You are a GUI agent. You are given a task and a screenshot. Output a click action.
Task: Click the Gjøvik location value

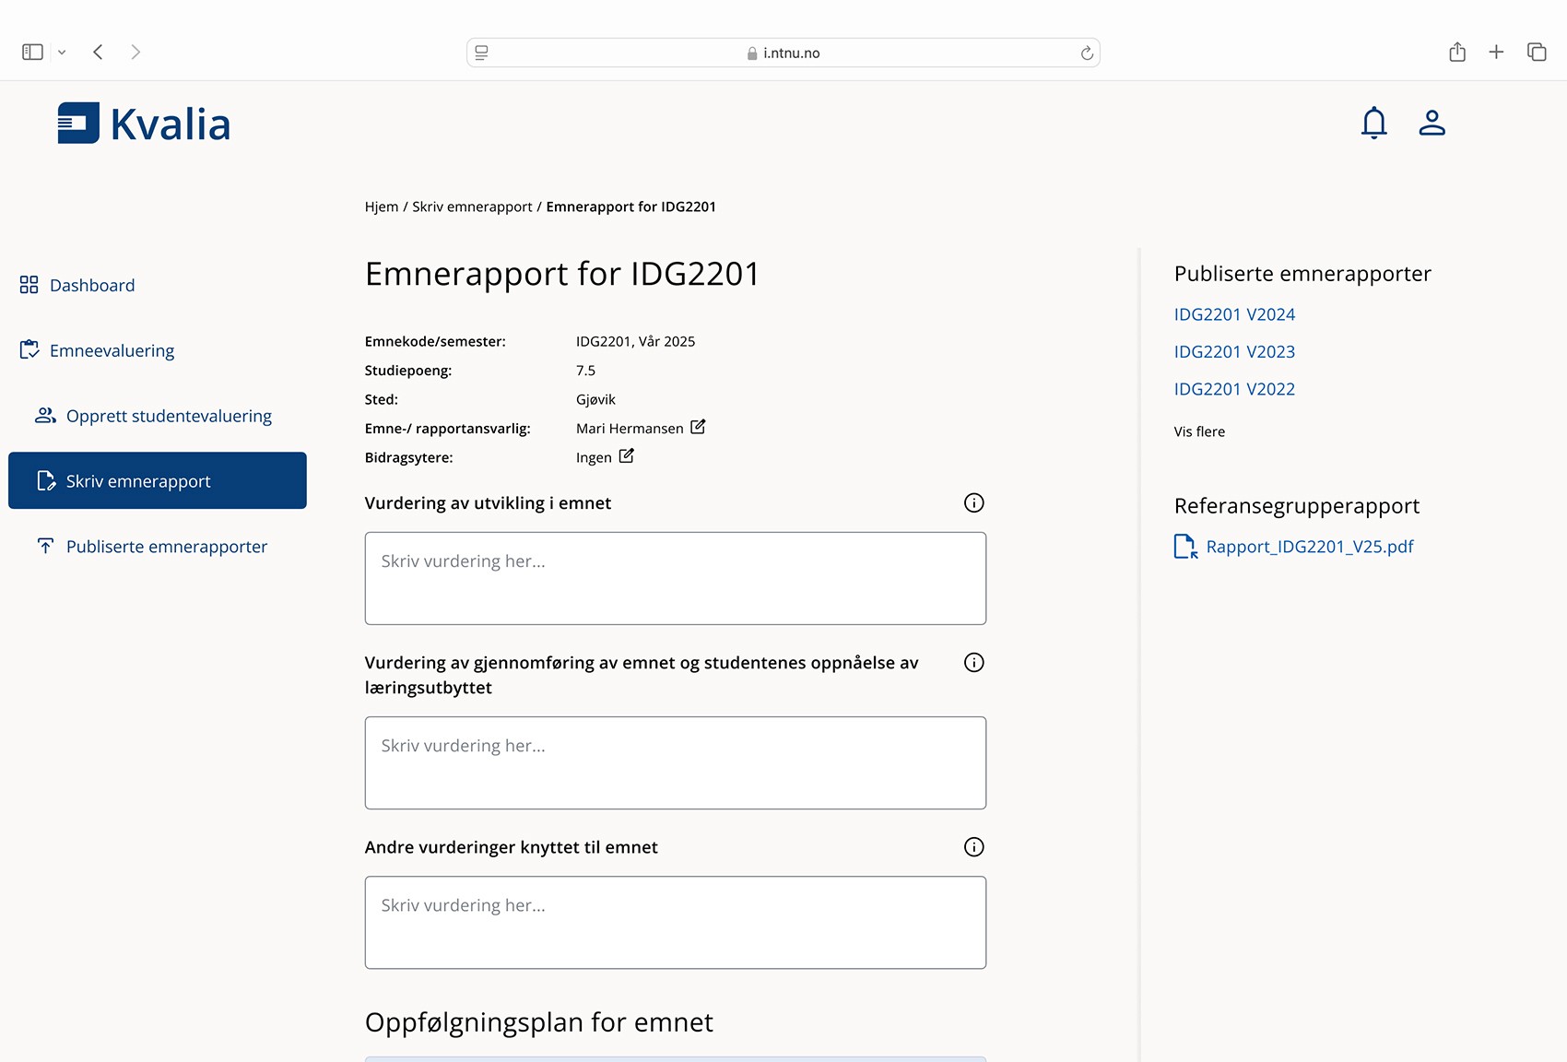[x=595, y=399]
